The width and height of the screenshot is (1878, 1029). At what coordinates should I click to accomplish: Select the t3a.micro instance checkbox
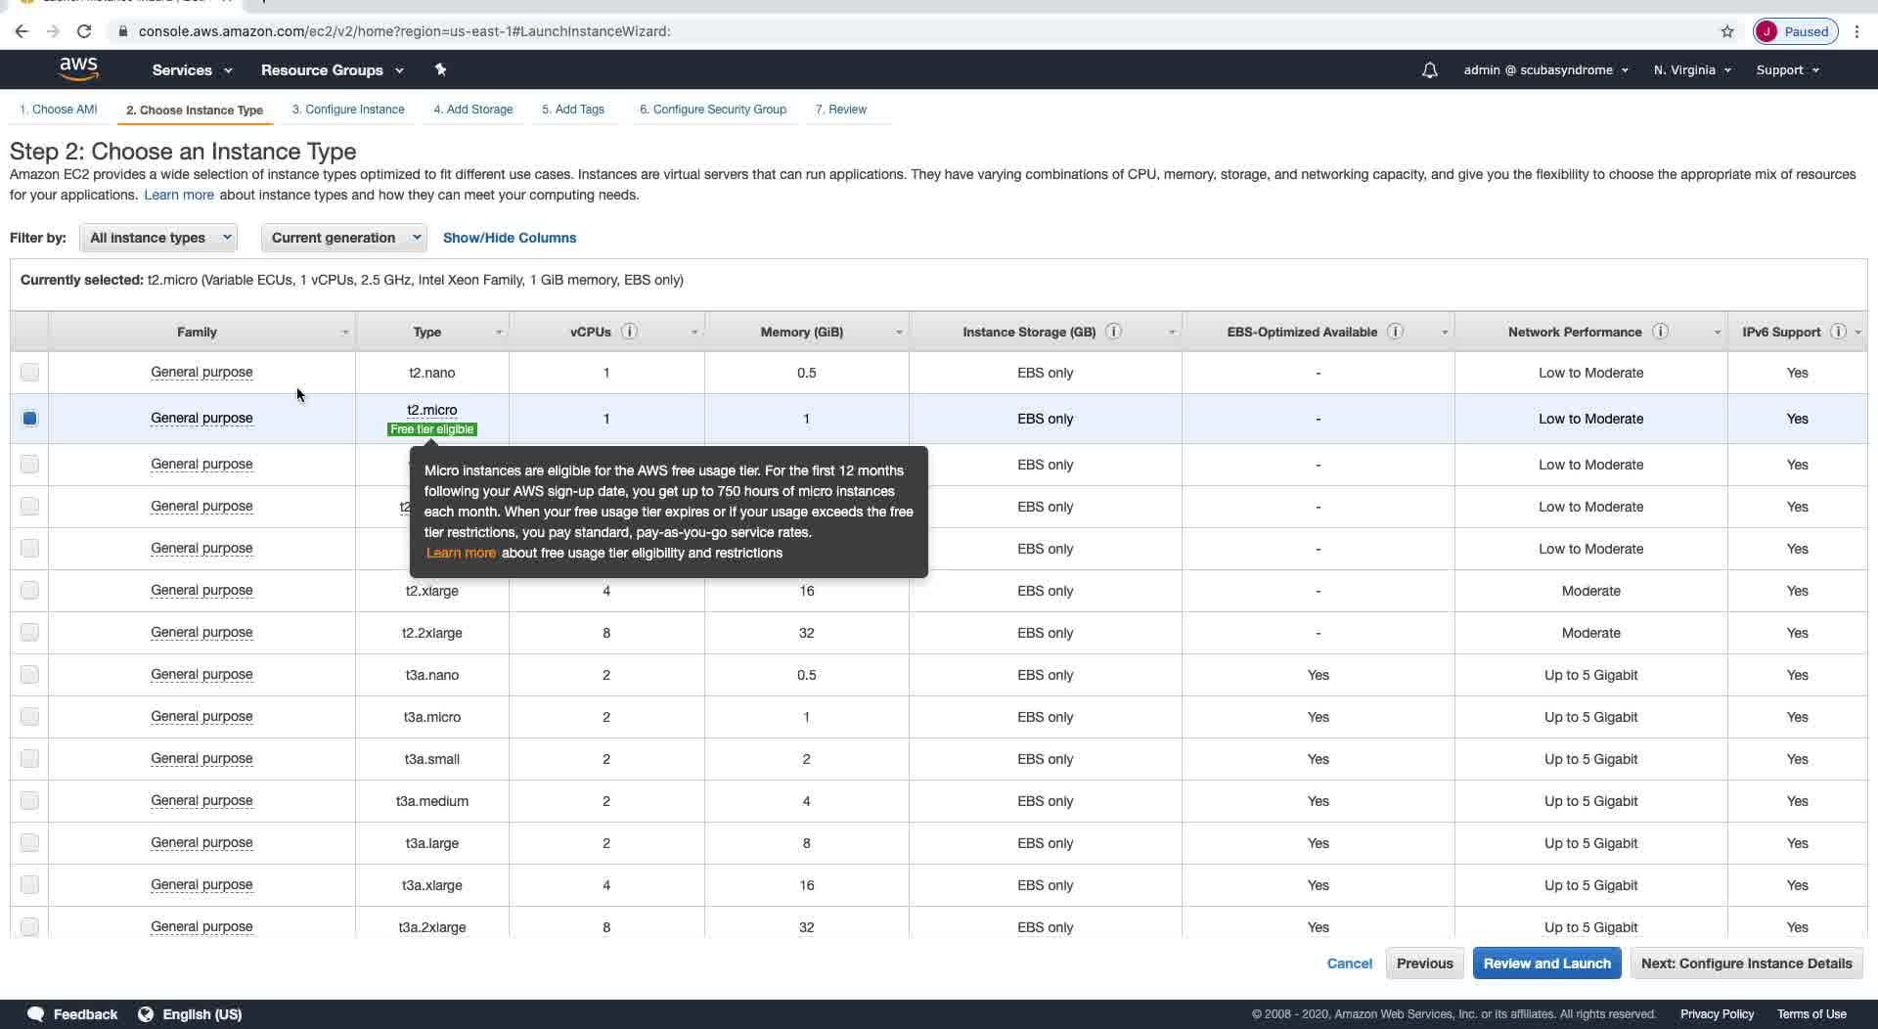click(x=29, y=717)
